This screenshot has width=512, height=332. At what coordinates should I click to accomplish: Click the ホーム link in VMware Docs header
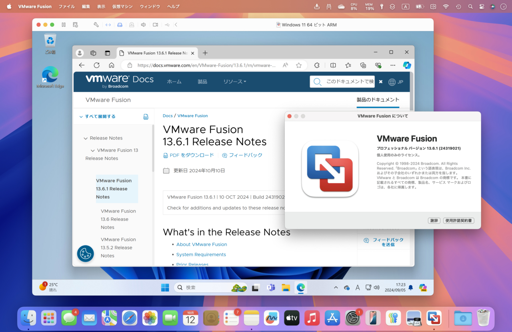174,82
